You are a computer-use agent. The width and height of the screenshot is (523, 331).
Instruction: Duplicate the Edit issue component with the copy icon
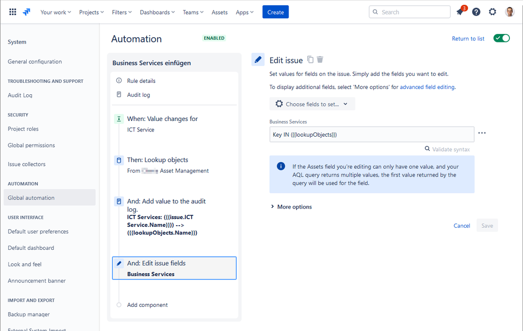click(x=310, y=60)
